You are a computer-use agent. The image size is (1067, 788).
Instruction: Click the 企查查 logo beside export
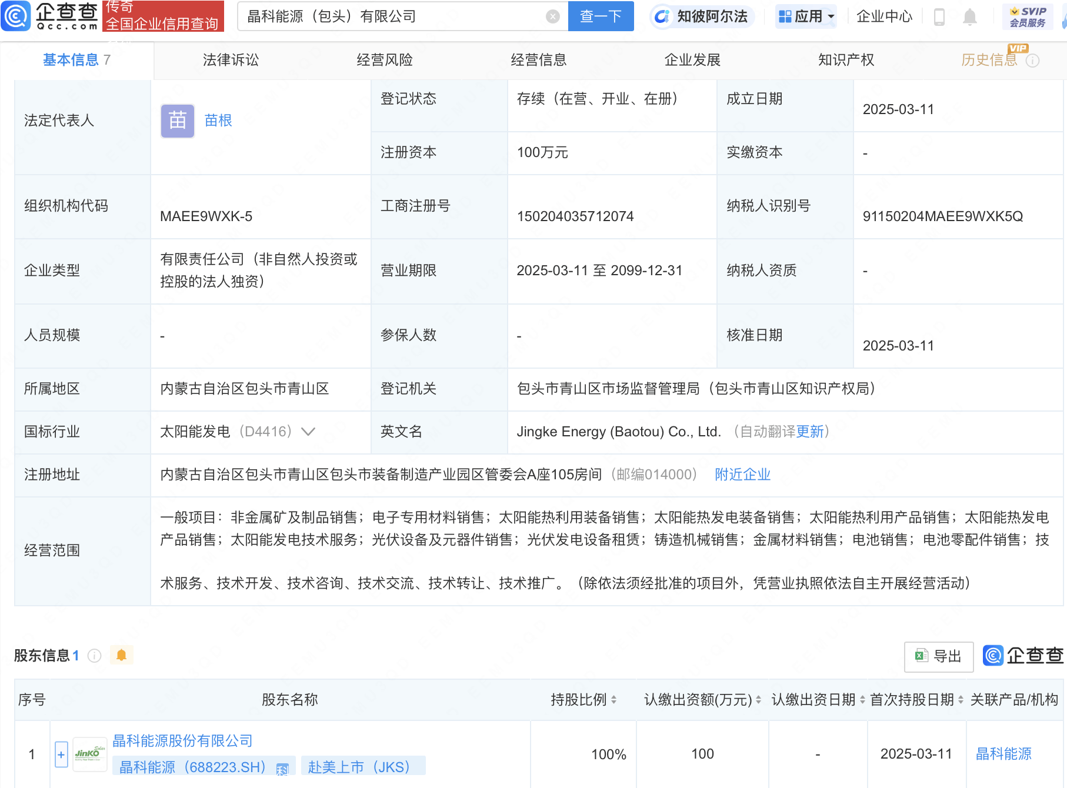1023,655
